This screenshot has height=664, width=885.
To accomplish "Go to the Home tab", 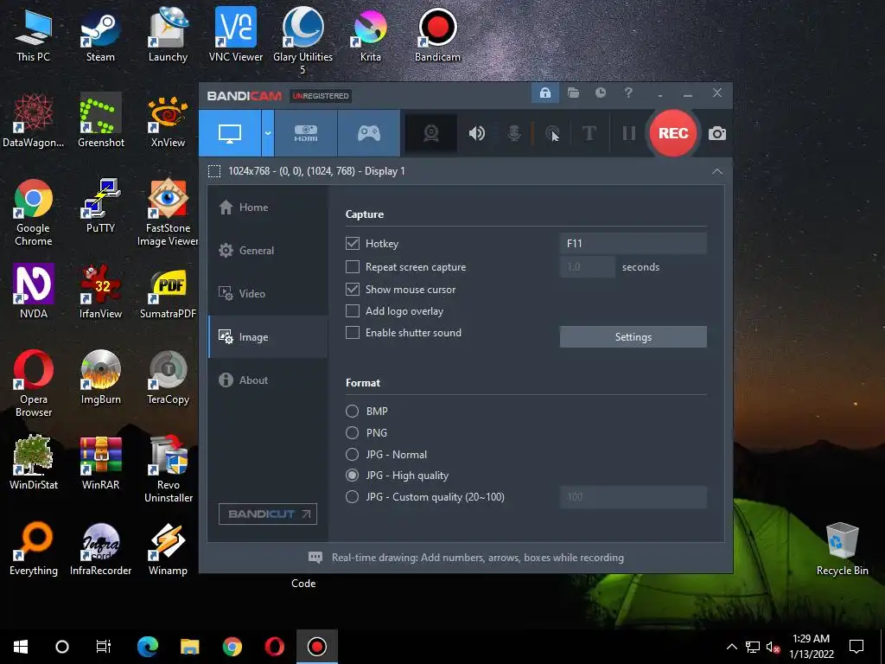I will tap(268, 207).
